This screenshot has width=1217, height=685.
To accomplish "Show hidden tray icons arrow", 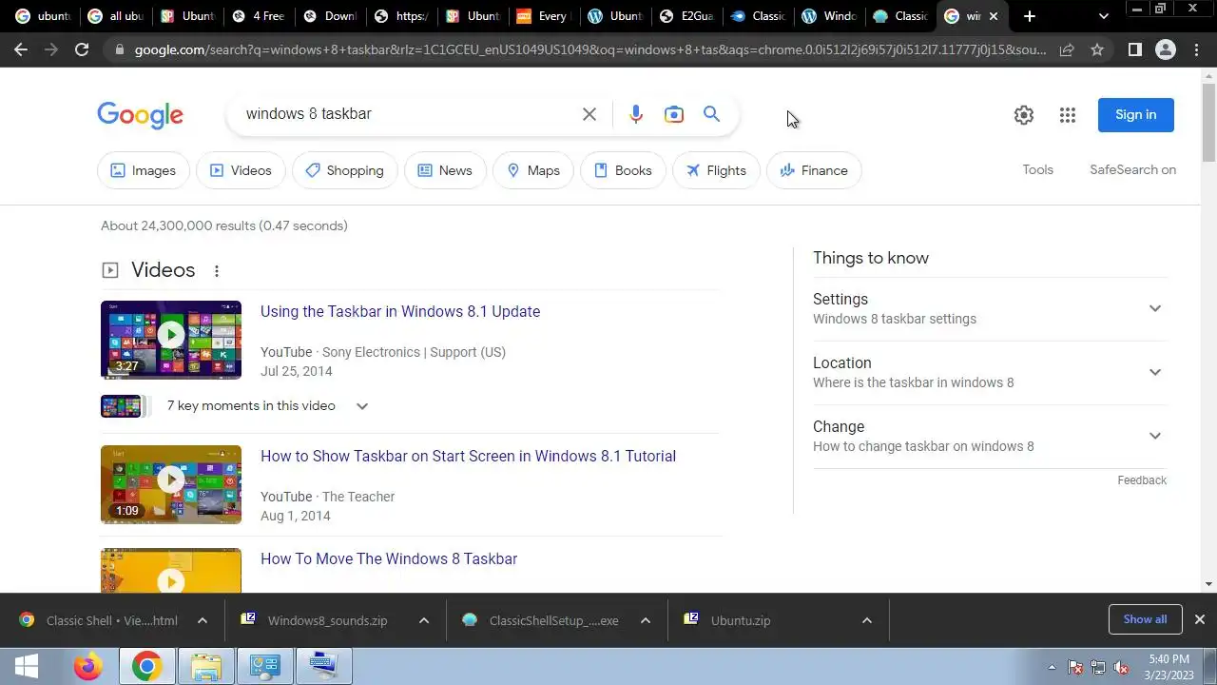I will (x=1052, y=667).
